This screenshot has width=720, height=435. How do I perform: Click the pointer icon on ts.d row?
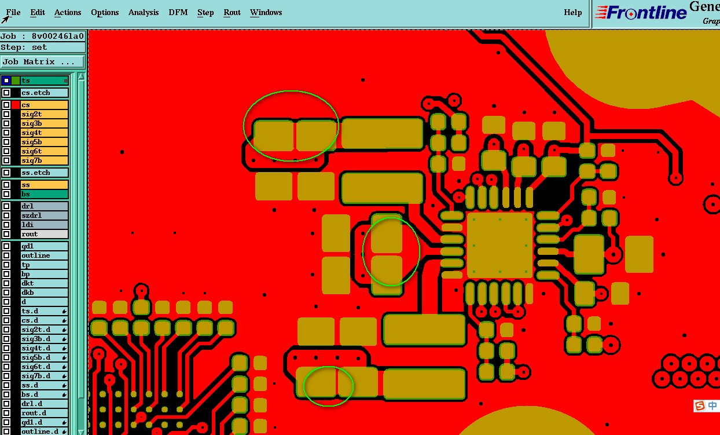[64, 311]
